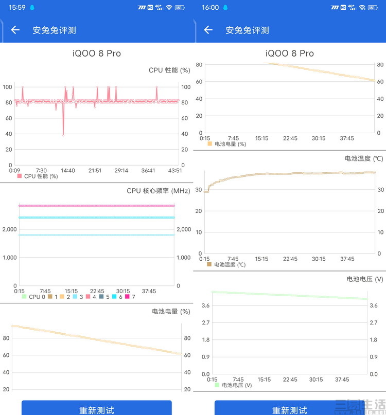Tap the 电池温度 (℃) chart title
The width and height of the screenshot is (386, 415).
click(x=364, y=158)
